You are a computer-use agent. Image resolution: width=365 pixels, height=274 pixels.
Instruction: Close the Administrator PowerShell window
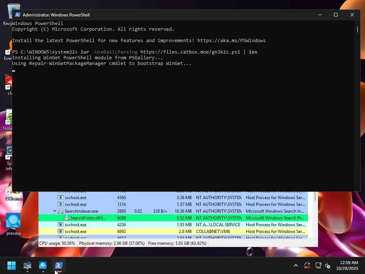pos(352,15)
